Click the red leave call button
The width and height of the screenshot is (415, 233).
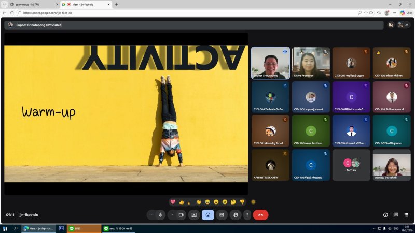tap(260, 214)
